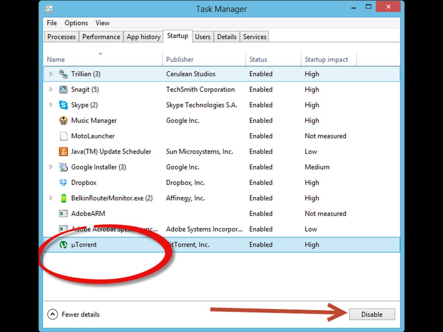Screen dimensions: 443x332
Task: Expand the Google Installer (3) group
Action: (x=51, y=167)
